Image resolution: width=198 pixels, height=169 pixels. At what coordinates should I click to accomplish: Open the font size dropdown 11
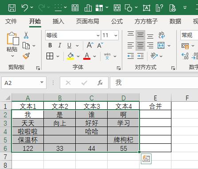pos(116,35)
